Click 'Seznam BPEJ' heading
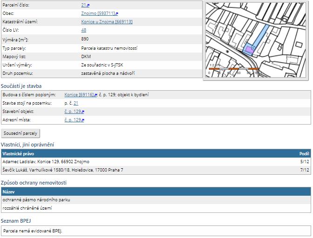 (16, 221)
